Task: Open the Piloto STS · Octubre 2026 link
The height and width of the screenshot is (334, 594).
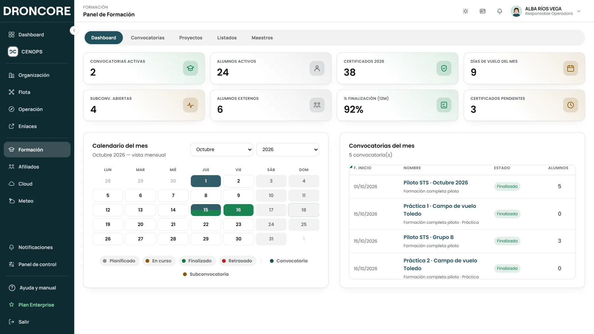Action: coord(436,183)
